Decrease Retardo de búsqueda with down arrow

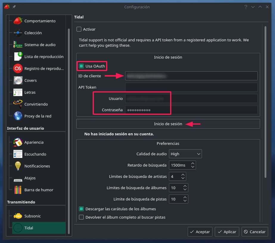[x=193, y=167]
